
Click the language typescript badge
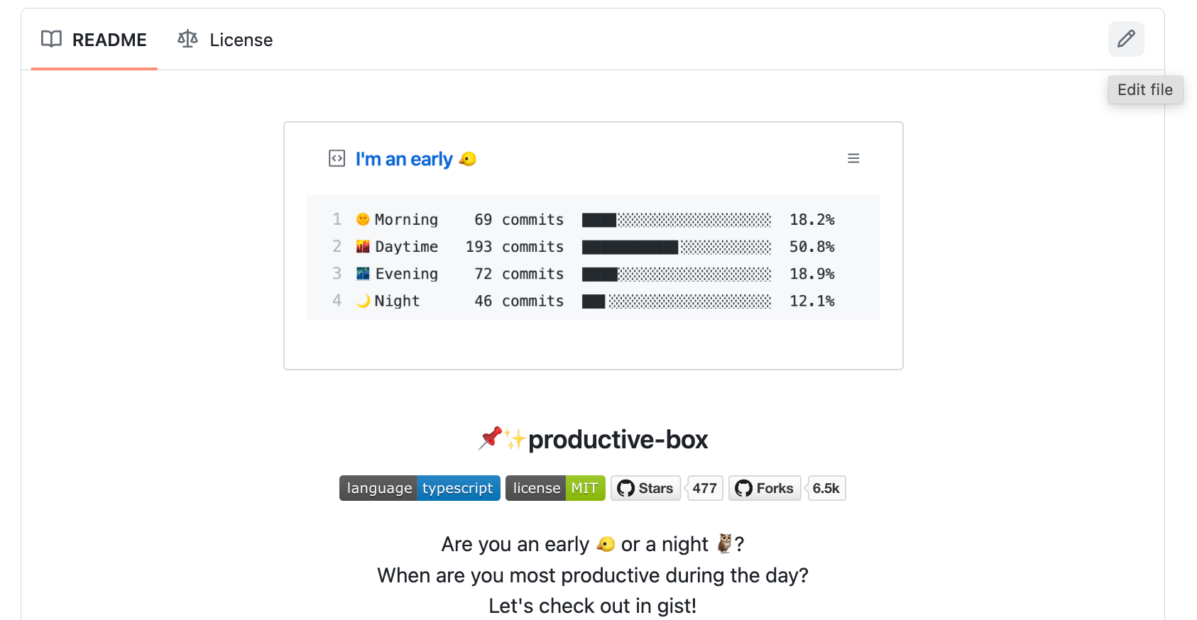[x=420, y=488]
